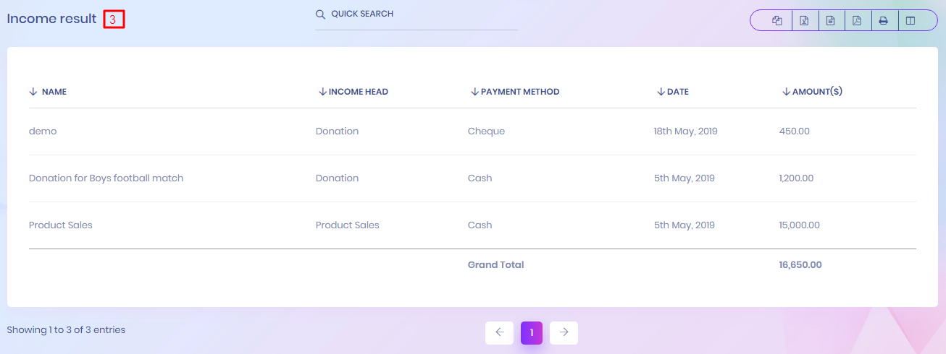
Task: Sort by Payment Method column
Action: 519,92
